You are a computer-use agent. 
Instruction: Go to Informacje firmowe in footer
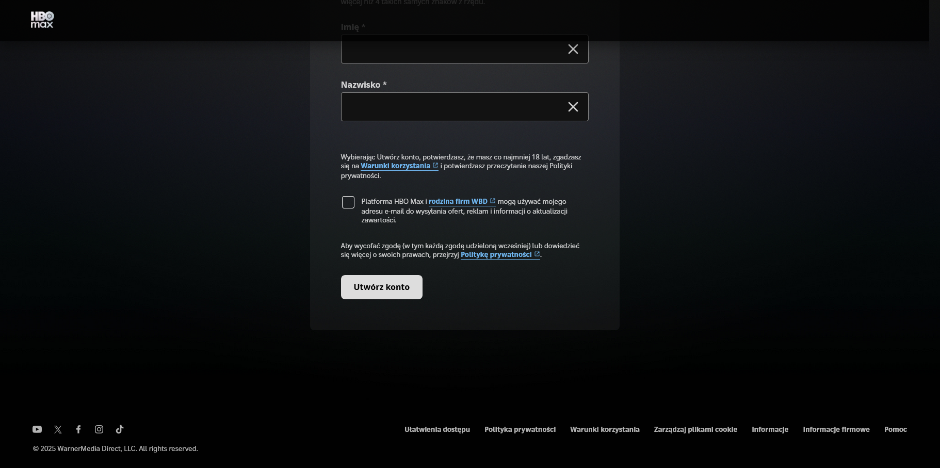pyautogui.click(x=836, y=429)
